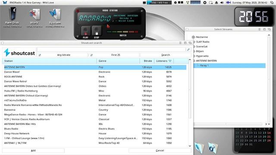
Task: Expand the SLAY Radio tree node
Action: [194, 42]
